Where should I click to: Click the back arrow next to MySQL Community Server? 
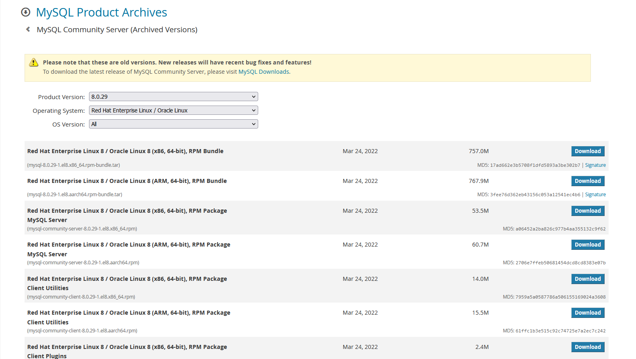coord(28,29)
